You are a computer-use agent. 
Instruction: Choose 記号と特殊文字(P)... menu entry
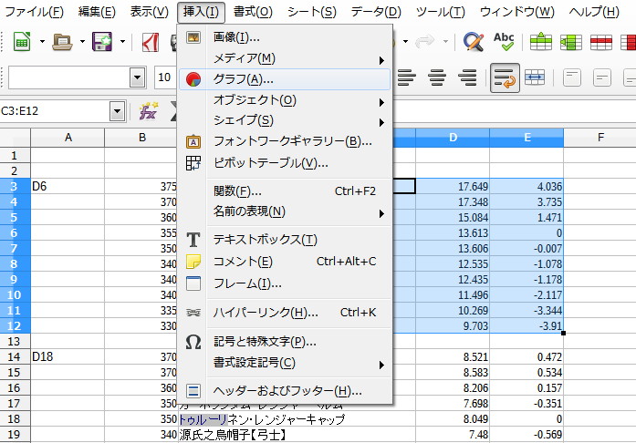tap(285, 342)
